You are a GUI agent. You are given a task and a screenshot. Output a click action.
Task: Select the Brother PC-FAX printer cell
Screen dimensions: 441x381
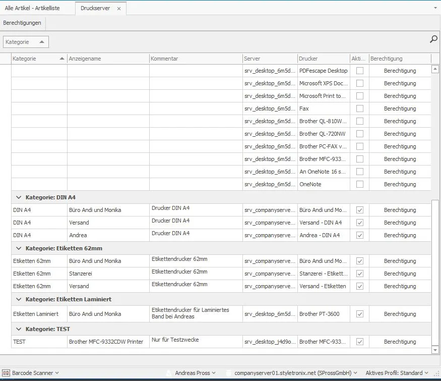[324, 146]
